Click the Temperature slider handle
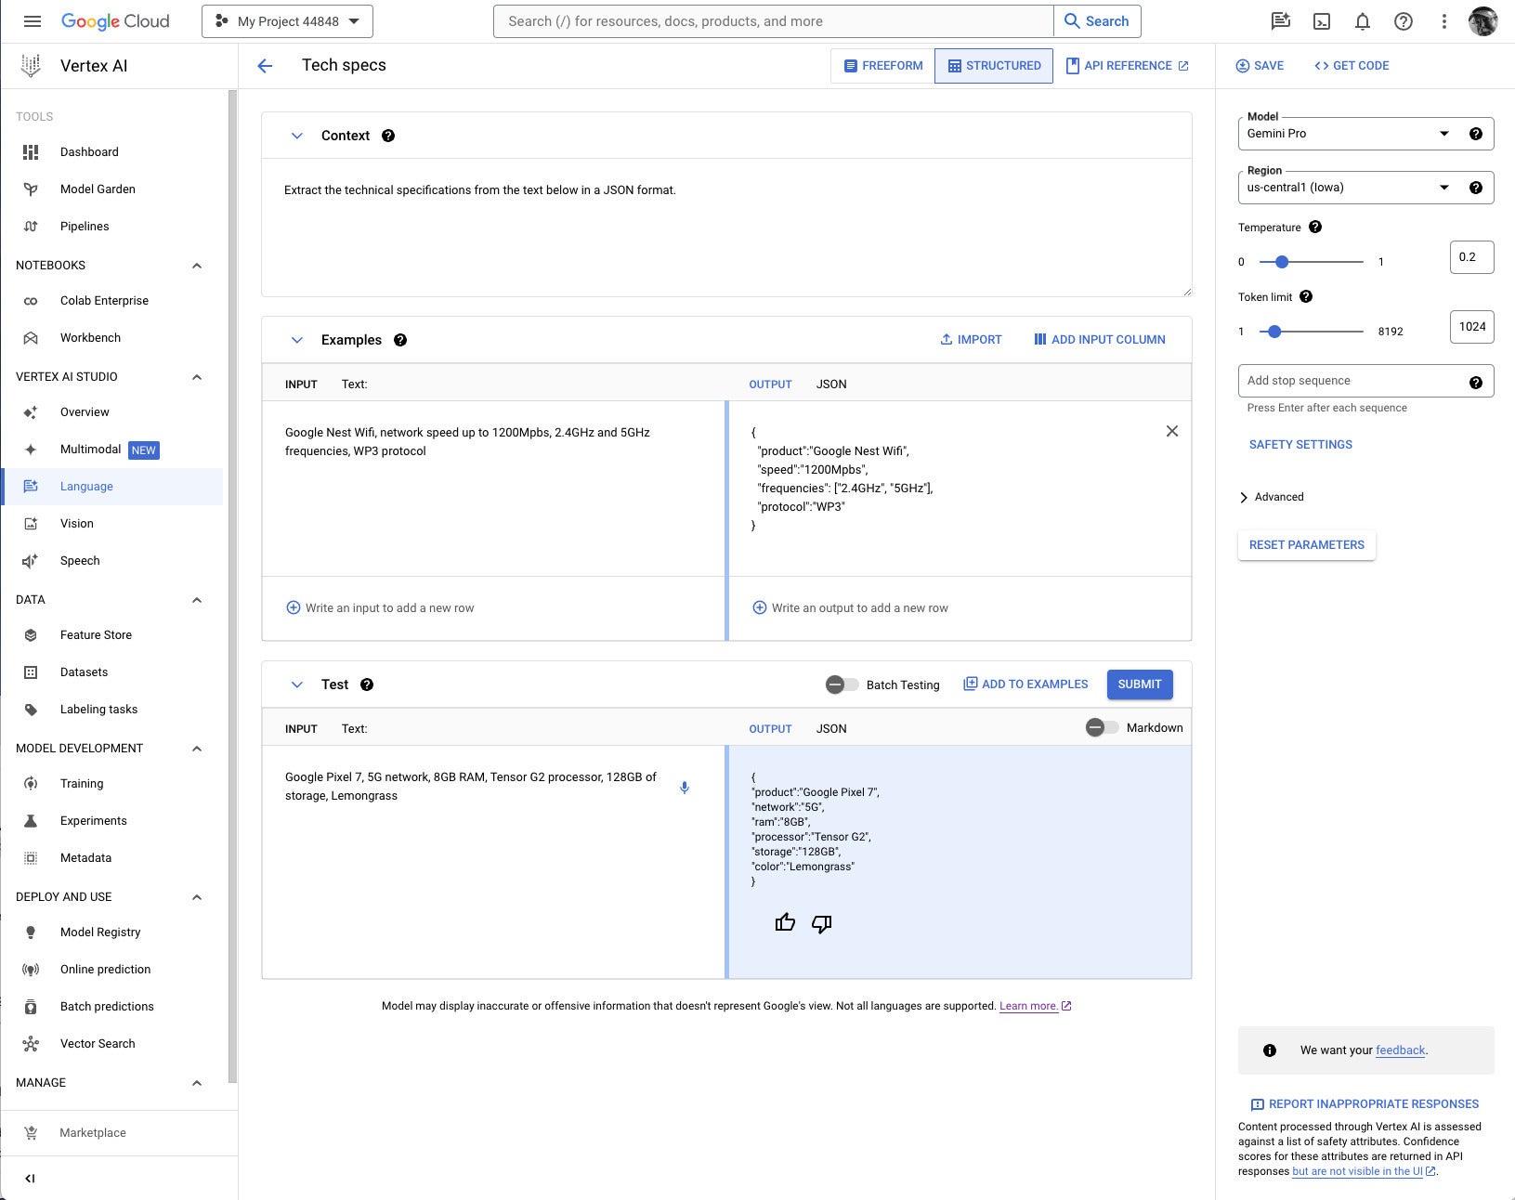This screenshot has height=1200, width=1515. coord(1282,262)
